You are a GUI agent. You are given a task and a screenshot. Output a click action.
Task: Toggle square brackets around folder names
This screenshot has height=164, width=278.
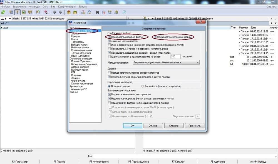(109, 53)
